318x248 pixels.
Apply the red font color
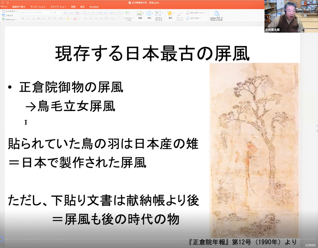pyautogui.click(x=75, y=18)
